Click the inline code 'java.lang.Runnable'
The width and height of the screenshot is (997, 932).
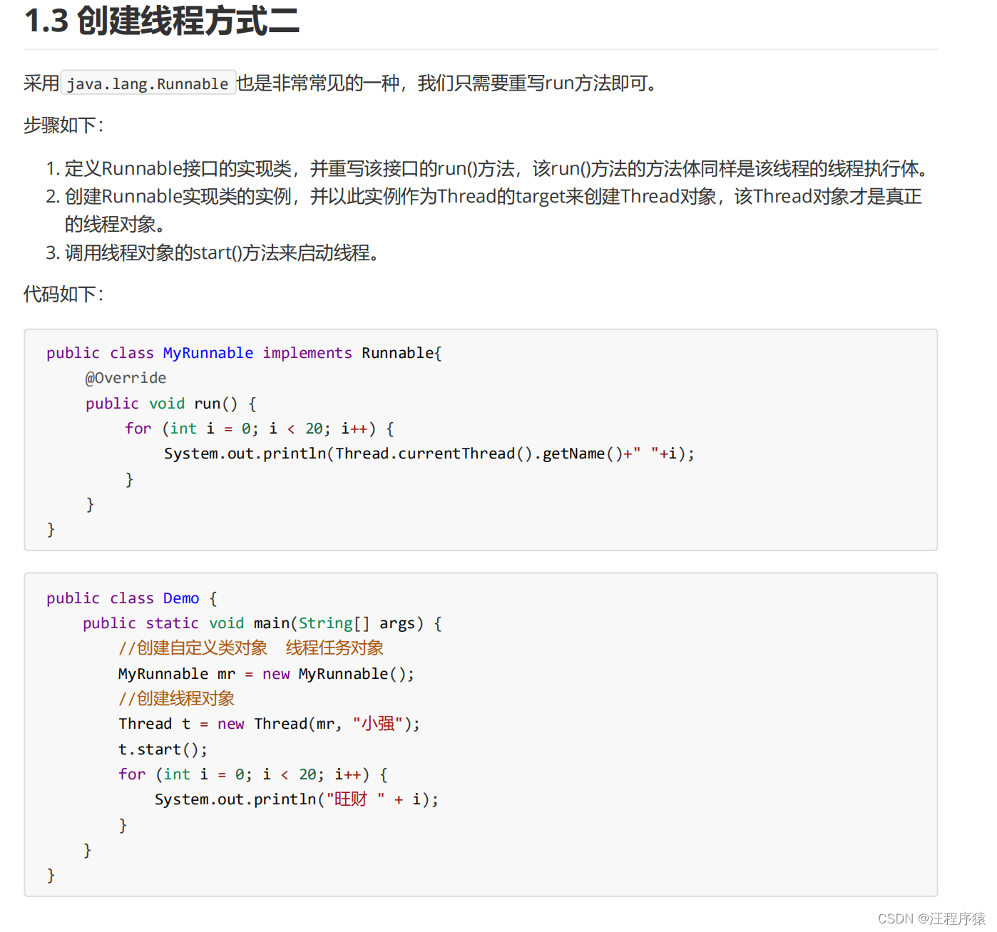148,83
